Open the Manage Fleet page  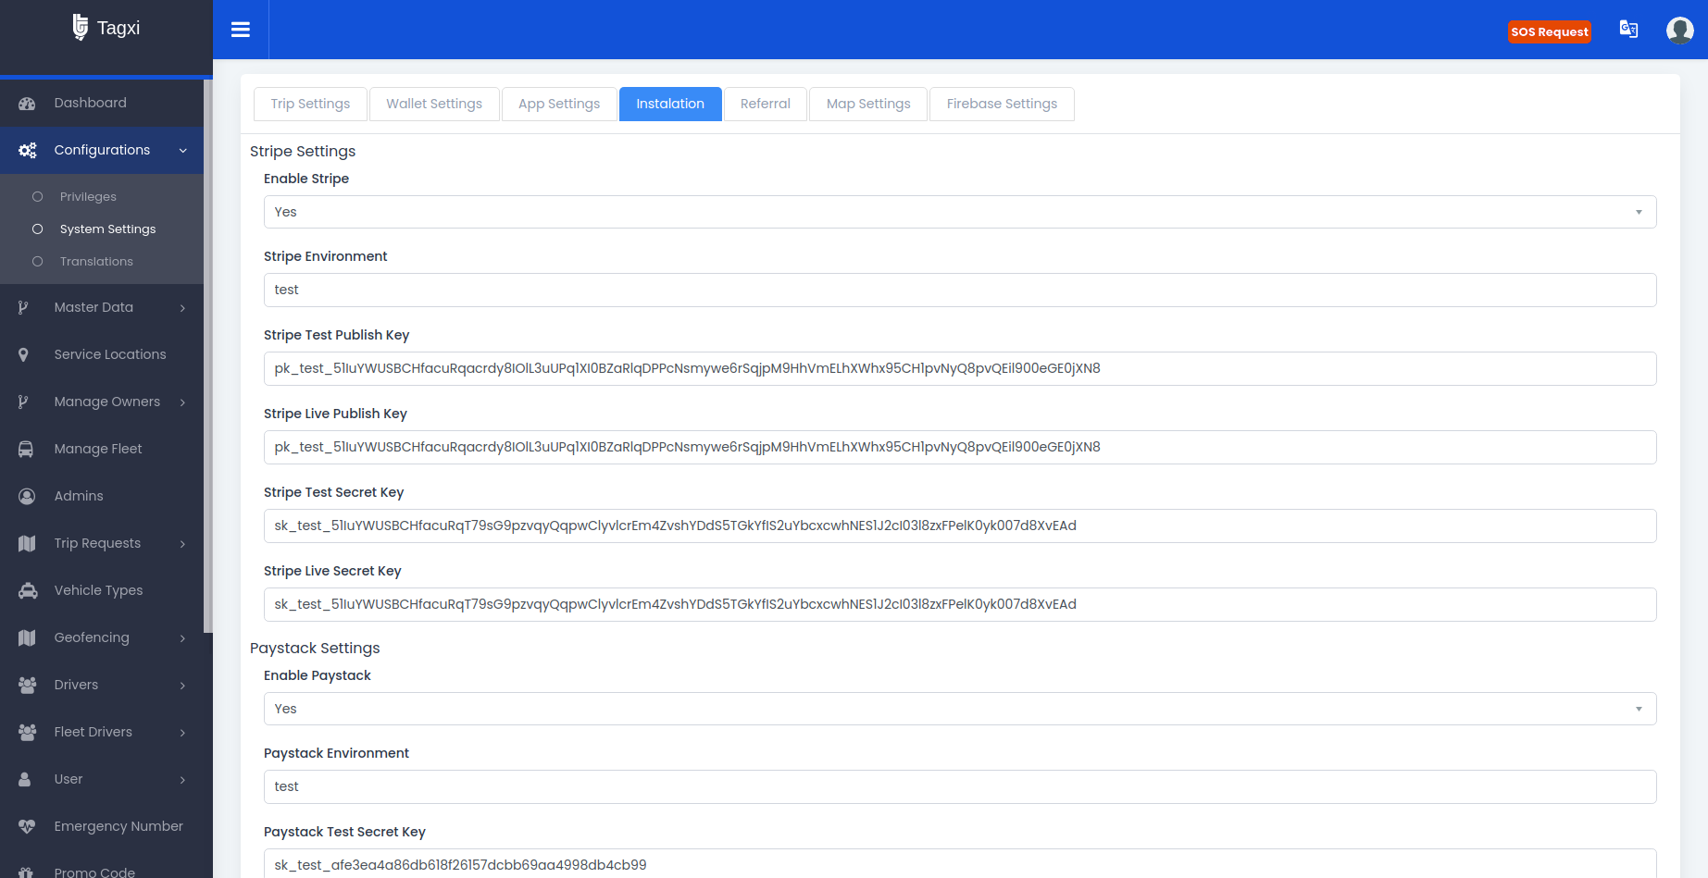coord(98,449)
